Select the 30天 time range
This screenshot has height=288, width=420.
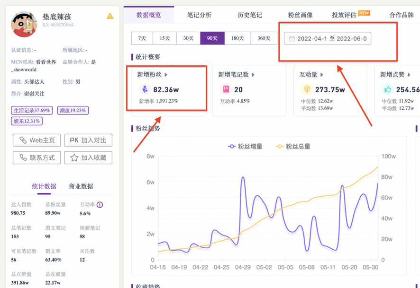tap(188, 38)
